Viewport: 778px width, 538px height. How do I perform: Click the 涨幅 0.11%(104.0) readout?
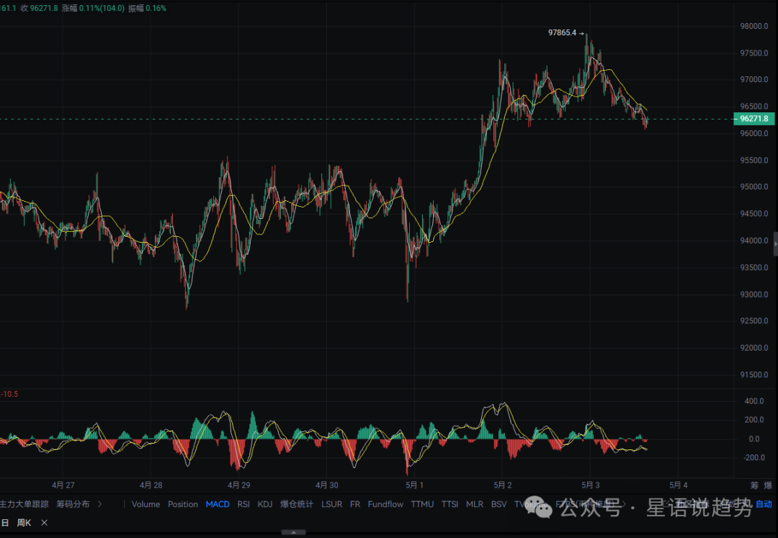(x=93, y=9)
